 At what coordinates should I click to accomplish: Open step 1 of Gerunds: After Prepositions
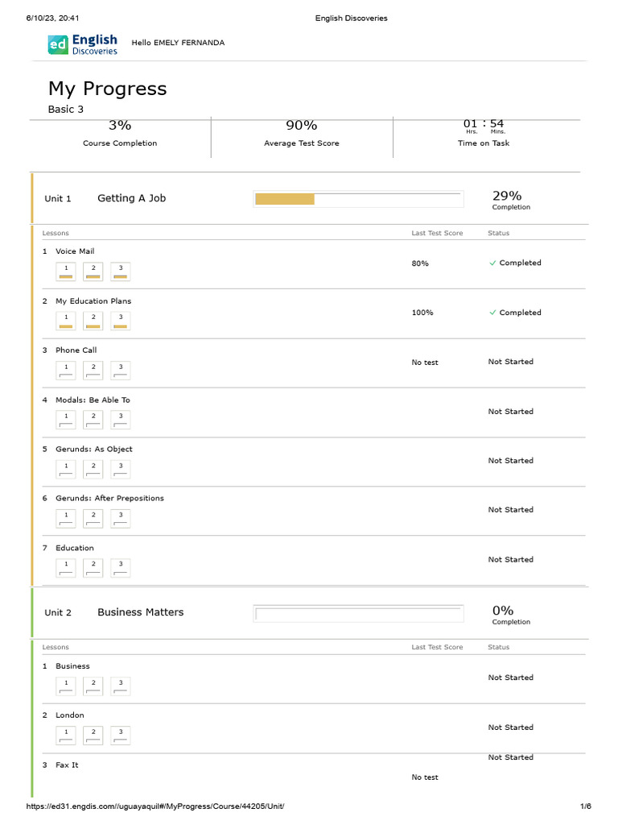[x=66, y=518]
